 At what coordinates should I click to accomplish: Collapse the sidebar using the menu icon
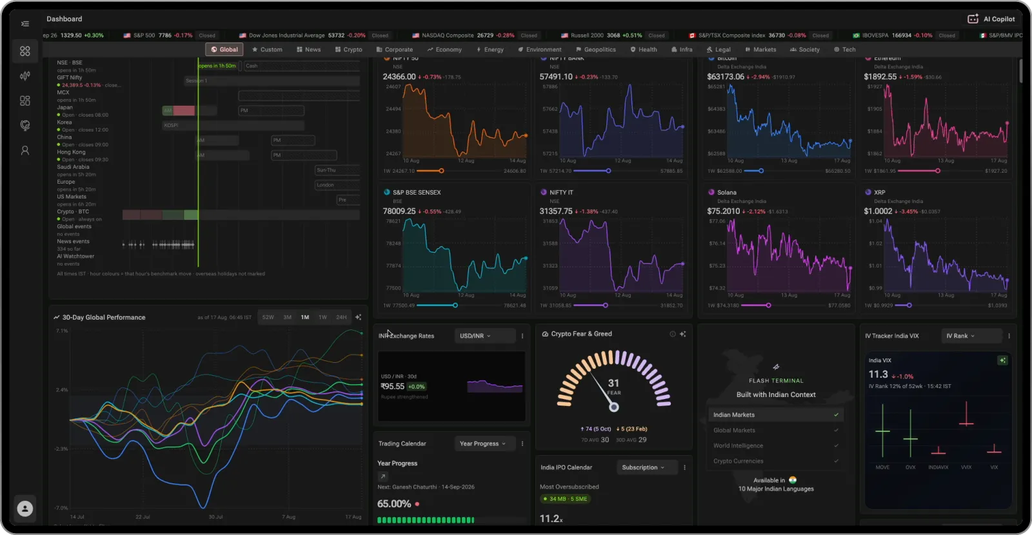coord(25,24)
